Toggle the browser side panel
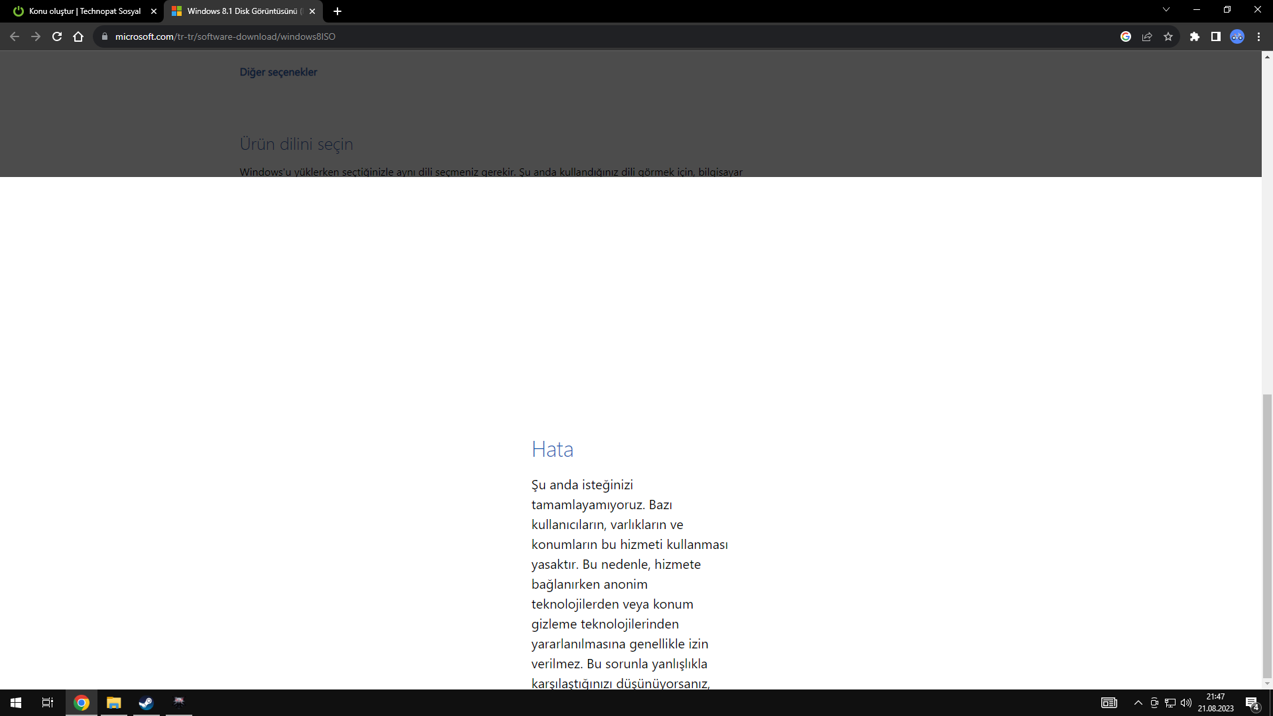The image size is (1273, 716). click(x=1216, y=36)
